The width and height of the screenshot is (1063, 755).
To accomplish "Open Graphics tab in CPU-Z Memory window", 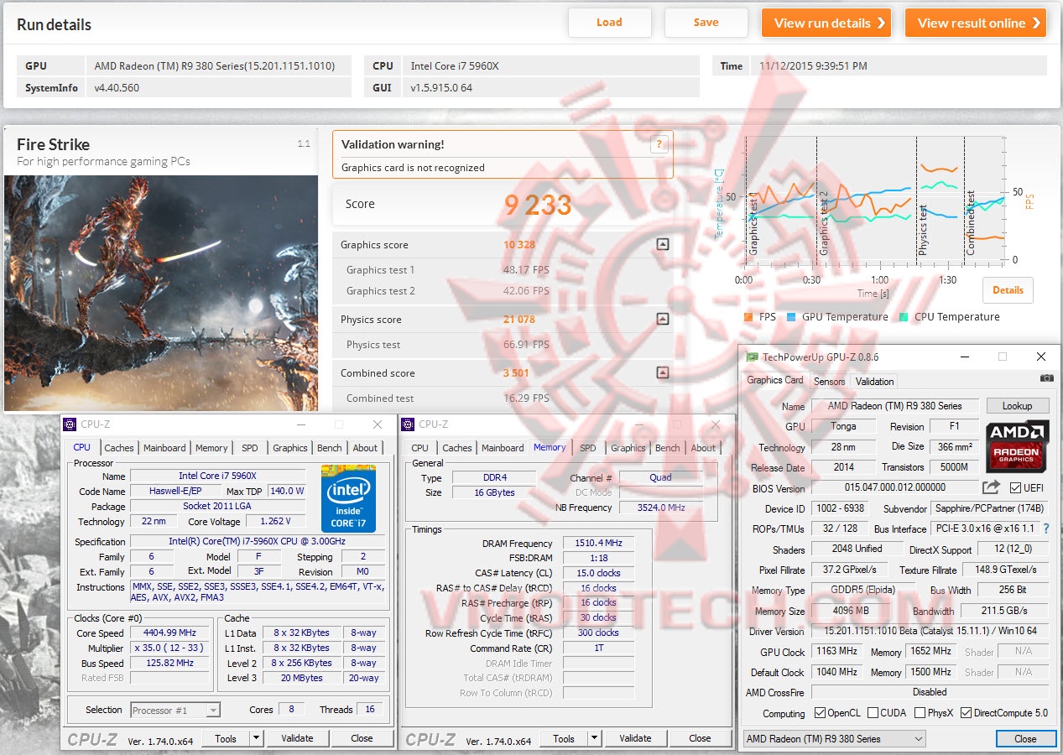I will [x=628, y=448].
